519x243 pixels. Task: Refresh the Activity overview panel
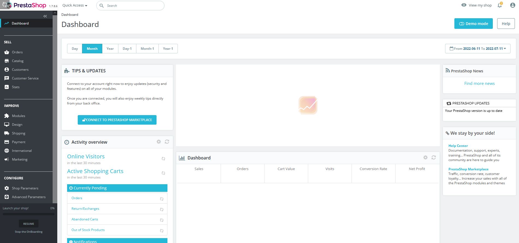(167, 142)
